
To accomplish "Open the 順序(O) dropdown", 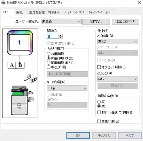I will coord(67,105).
